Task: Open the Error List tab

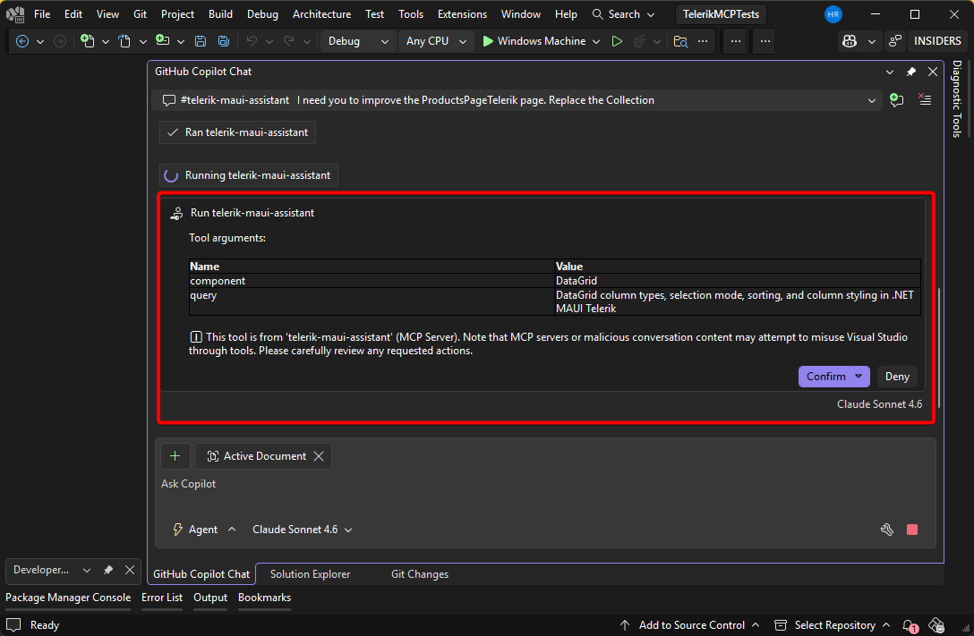Action: click(x=162, y=598)
